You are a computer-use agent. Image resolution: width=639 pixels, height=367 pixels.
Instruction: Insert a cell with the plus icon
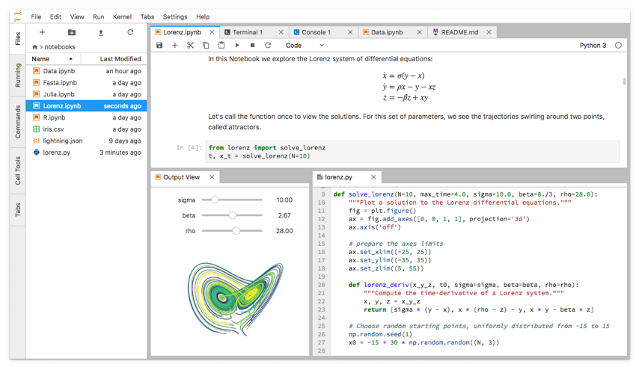[x=175, y=45]
